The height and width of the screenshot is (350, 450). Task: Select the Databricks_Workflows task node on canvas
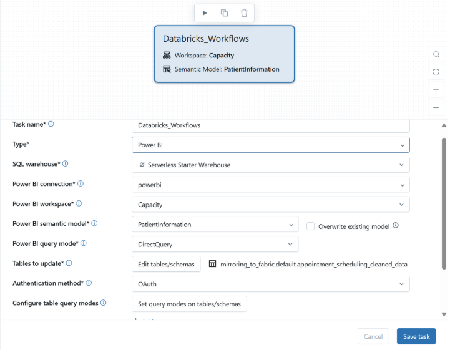click(224, 54)
